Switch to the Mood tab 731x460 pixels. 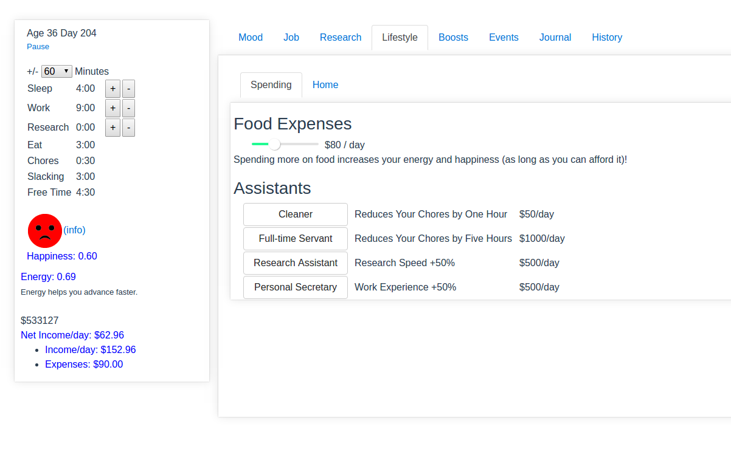coord(251,38)
